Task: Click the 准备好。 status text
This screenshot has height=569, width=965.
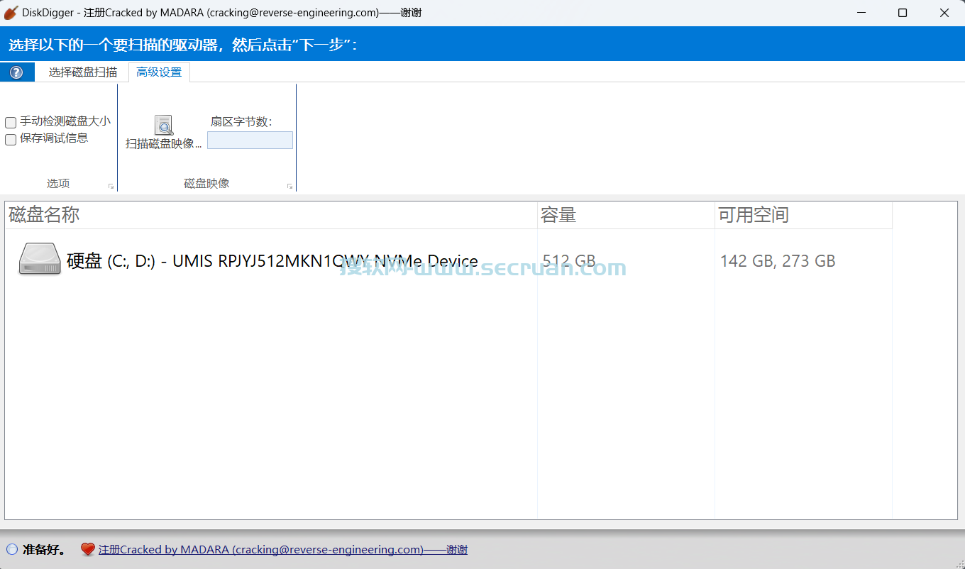Action: [x=44, y=550]
